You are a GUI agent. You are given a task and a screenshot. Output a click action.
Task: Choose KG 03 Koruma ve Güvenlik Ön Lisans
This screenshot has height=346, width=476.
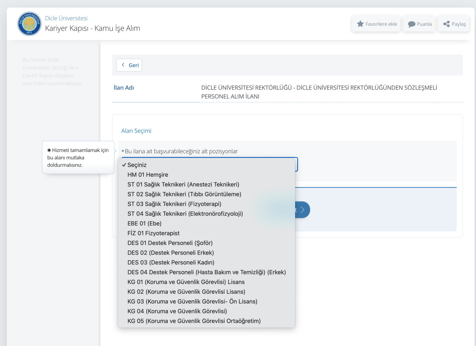(192, 301)
